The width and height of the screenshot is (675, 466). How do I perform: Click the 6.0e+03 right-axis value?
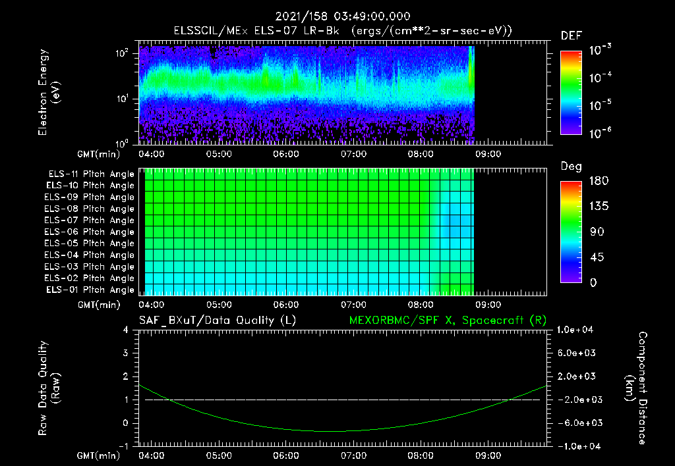pos(577,353)
